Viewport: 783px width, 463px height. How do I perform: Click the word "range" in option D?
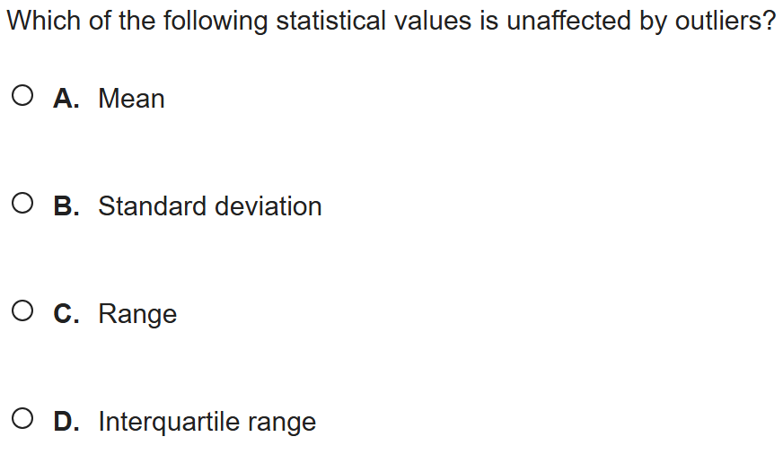[282, 422]
